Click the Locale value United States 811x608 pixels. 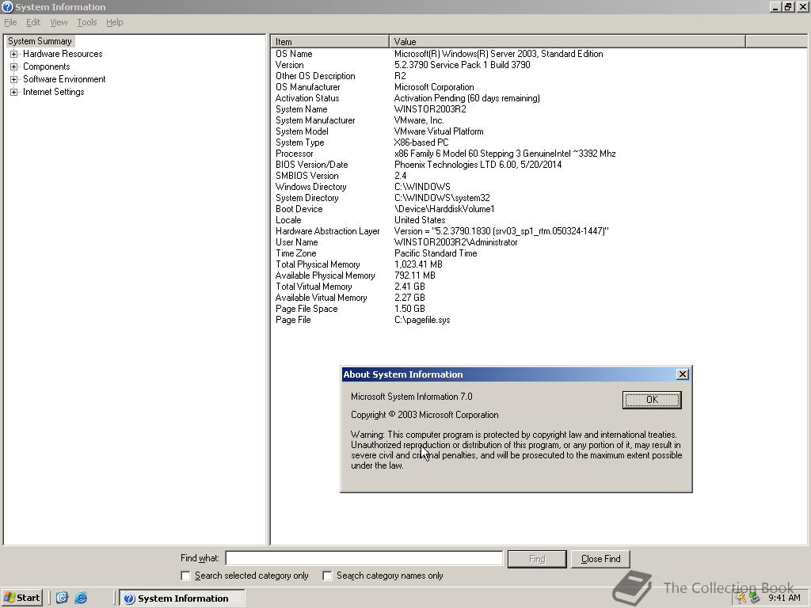tap(420, 220)
